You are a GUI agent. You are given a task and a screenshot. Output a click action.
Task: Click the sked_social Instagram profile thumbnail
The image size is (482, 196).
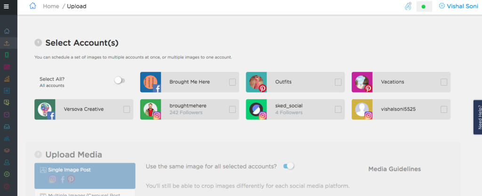(x=257, y=110)
